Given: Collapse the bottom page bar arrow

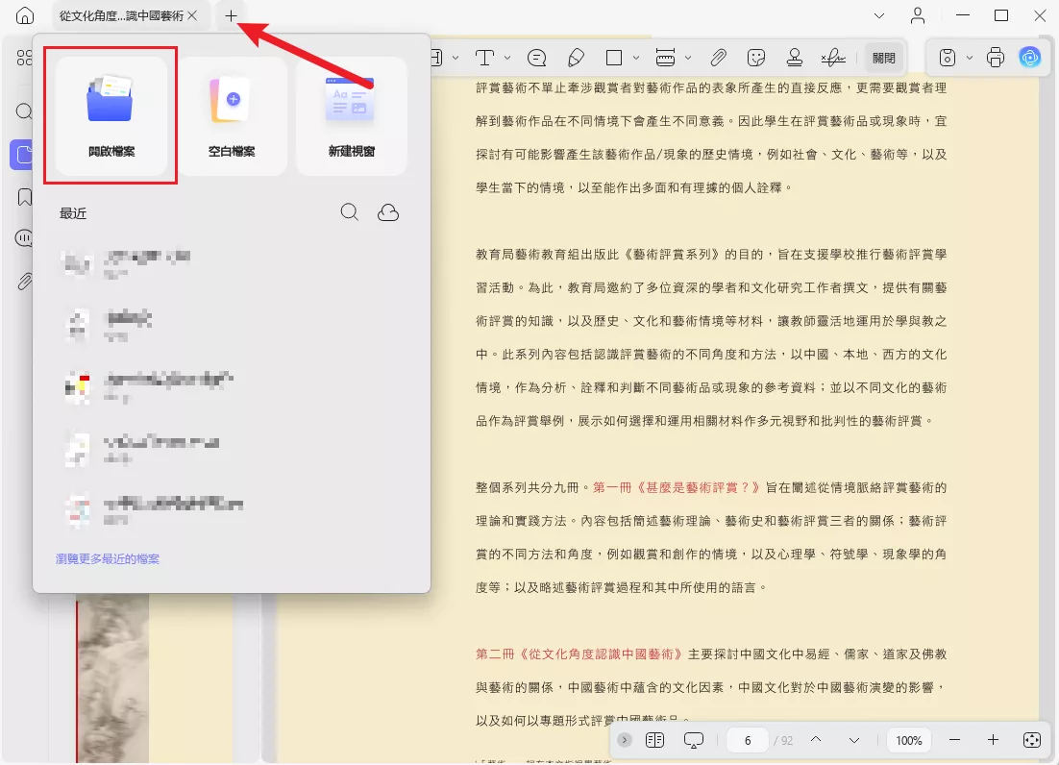Looking at the screenshot, I should (x=625, y=740).
